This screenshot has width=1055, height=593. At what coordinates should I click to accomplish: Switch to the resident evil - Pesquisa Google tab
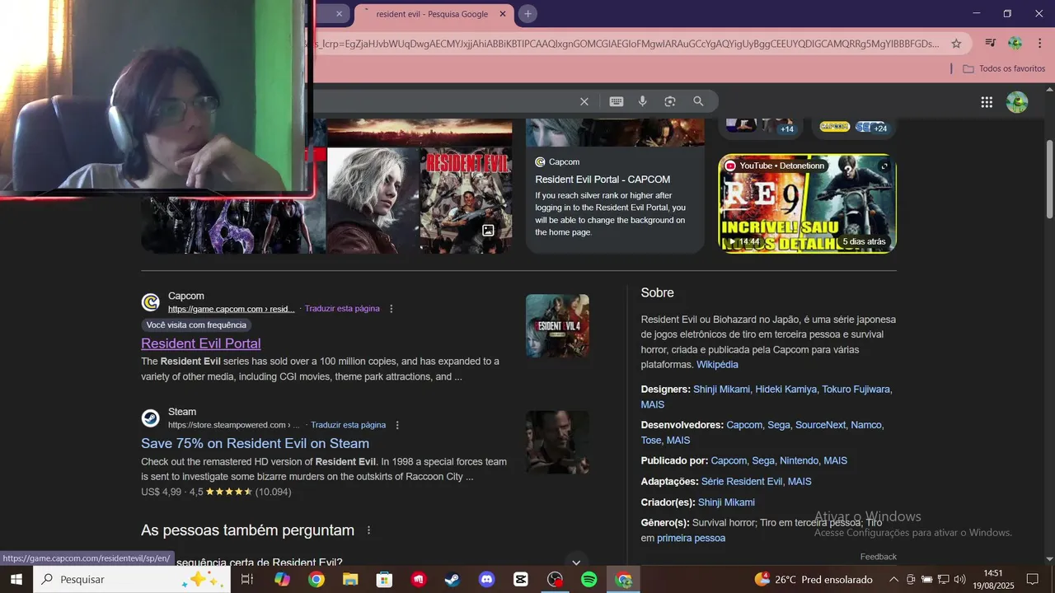tap(432, 14)
